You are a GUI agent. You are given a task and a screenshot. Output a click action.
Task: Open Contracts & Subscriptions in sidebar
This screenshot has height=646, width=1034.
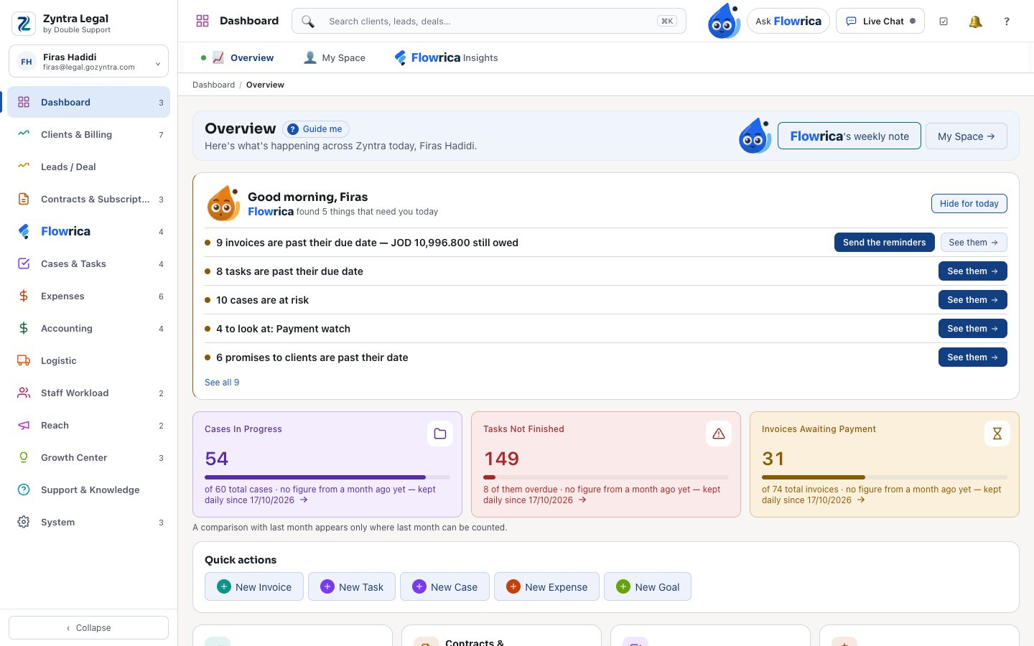click(x=89, y=199)
